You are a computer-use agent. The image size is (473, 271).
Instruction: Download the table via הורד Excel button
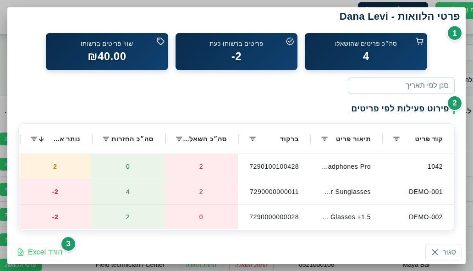click(x=40, y=252)
